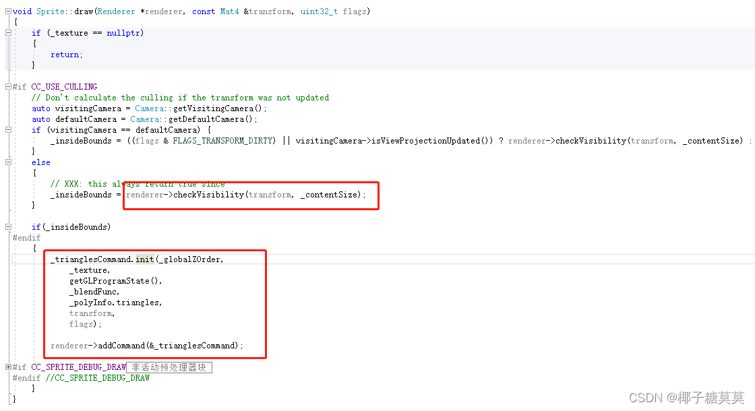Click defaultCamera in its auto declaration

tap(86, 119)
